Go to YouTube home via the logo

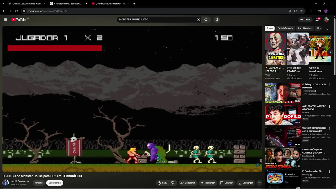(19, 20)
